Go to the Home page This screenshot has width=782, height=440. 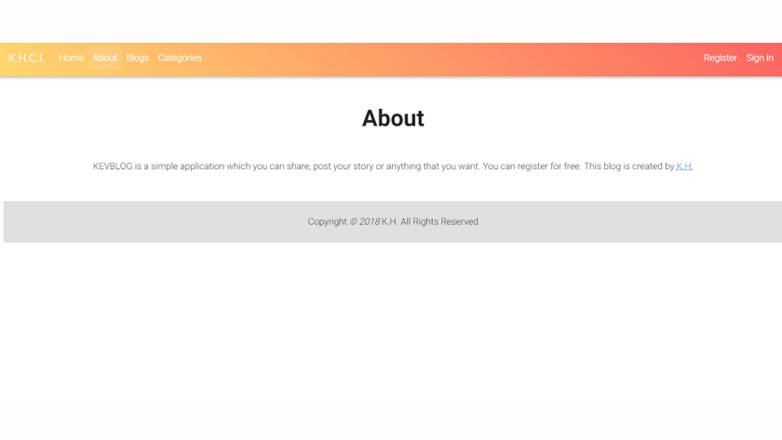click(x=71, y=58)
